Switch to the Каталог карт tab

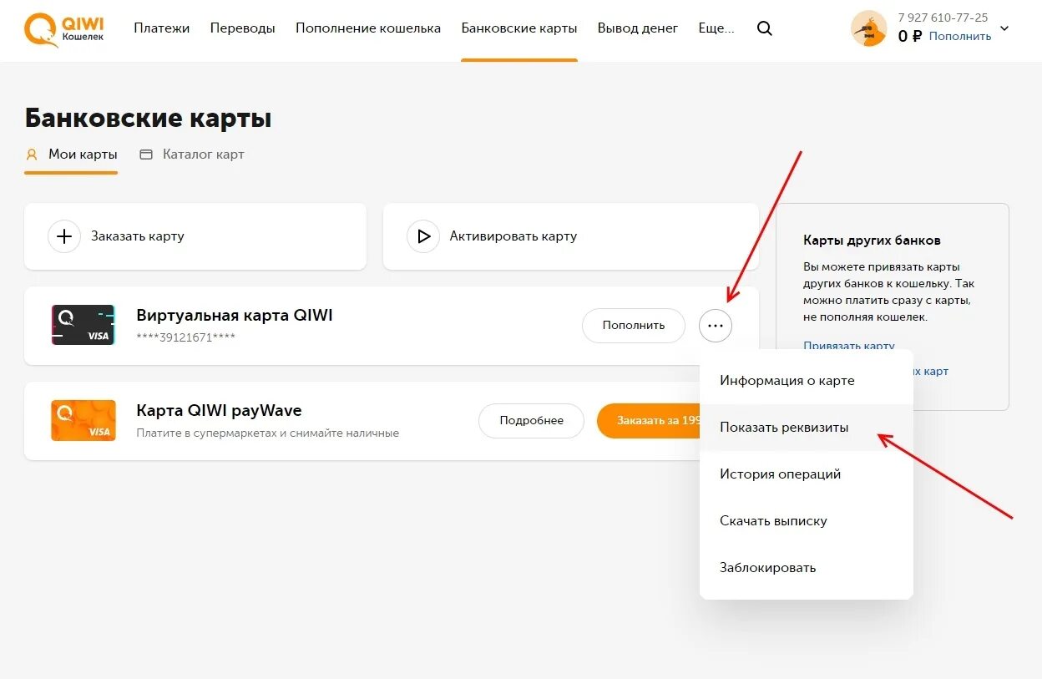192,155
